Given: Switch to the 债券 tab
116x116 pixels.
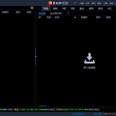Looking at the screenshot, I should [91, 9].
